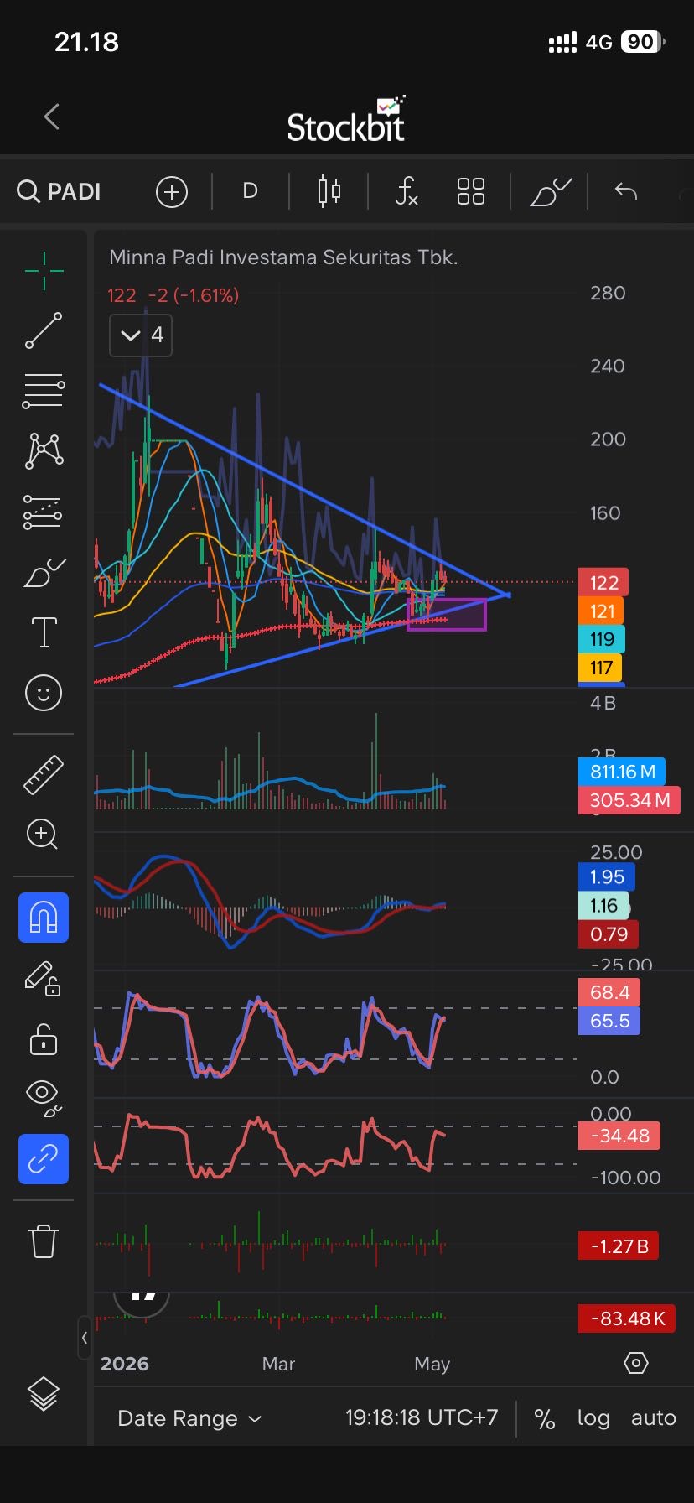Tap the stochastic 65.5 value label
This screenshot has height=1503, width=694.
tap(609, 1021)
